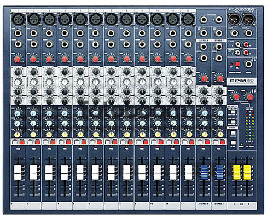Toggle channel 1 white PFL button

coord(14,142)
